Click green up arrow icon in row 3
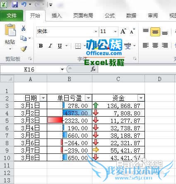Viewport: 176px width, 184px height. (x=96, y=105)
